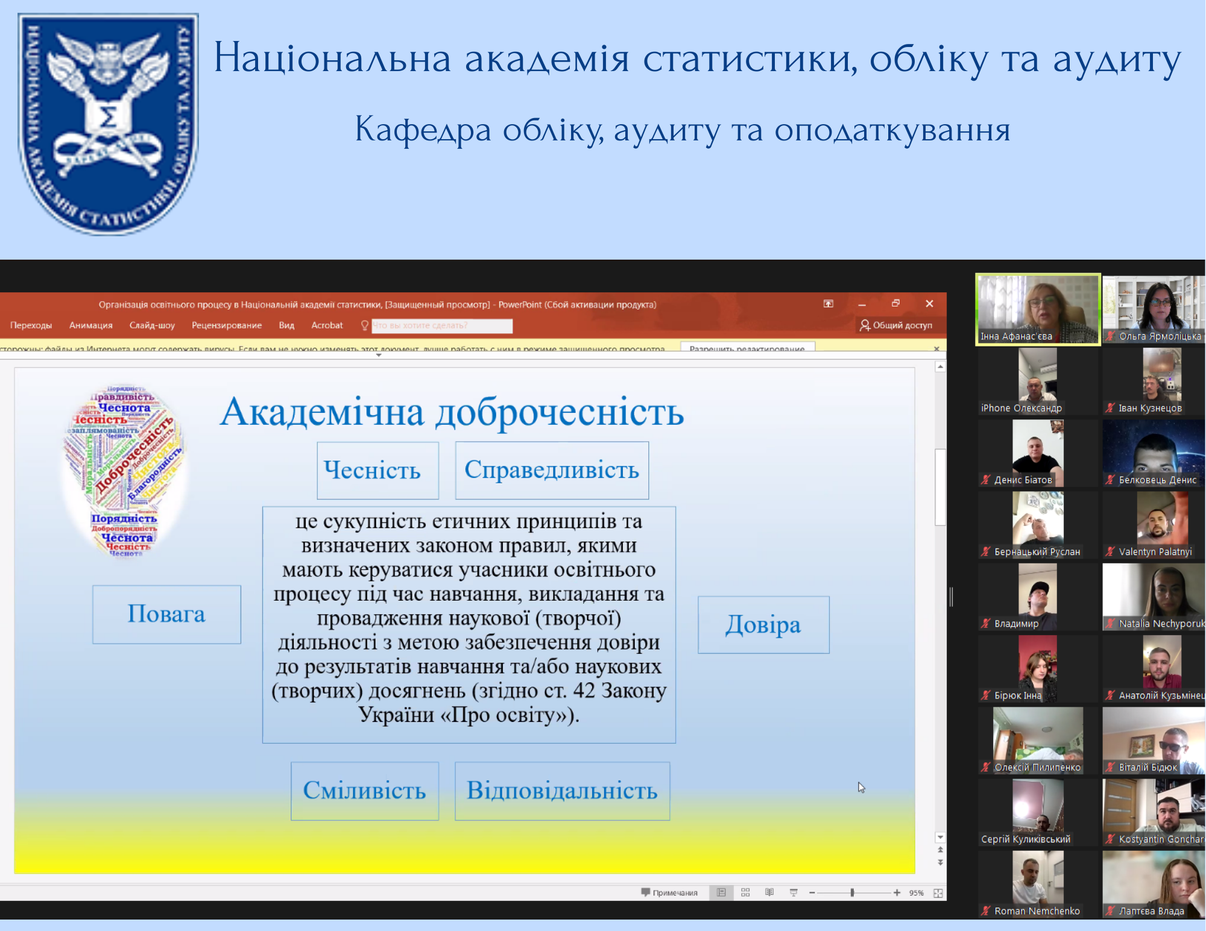Image resolution: width=1206 pixels, height=931 pixels.
Task: Click Разрешить редактирование button
Action: [747, 348]
